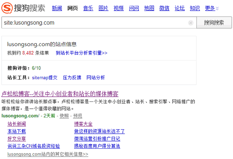Expand the 更多 dropdown arrow
The width and height of the screenshot is (233, 159).
(217, 8)
